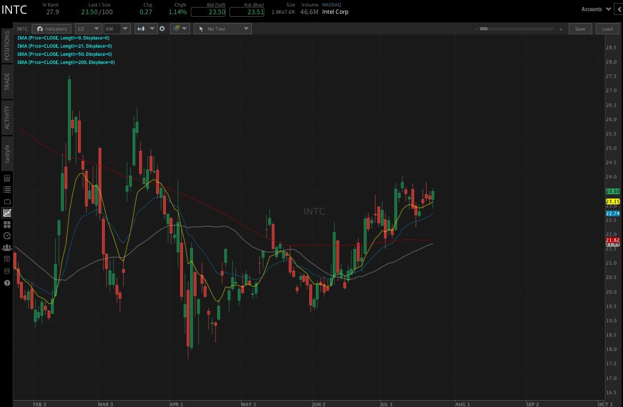Switch to the tastyfx tab
Viewport: 623px width, 407px height.
click(7, 153)
